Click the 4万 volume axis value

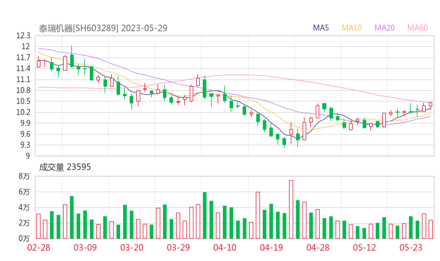pos(24,208)
